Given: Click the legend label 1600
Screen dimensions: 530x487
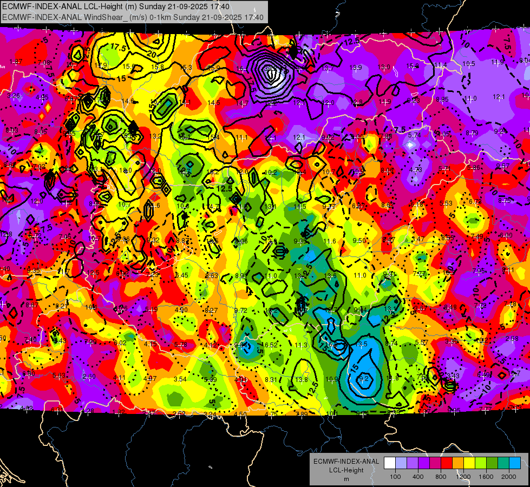Looking at the screenshot, I should point(486,477).
